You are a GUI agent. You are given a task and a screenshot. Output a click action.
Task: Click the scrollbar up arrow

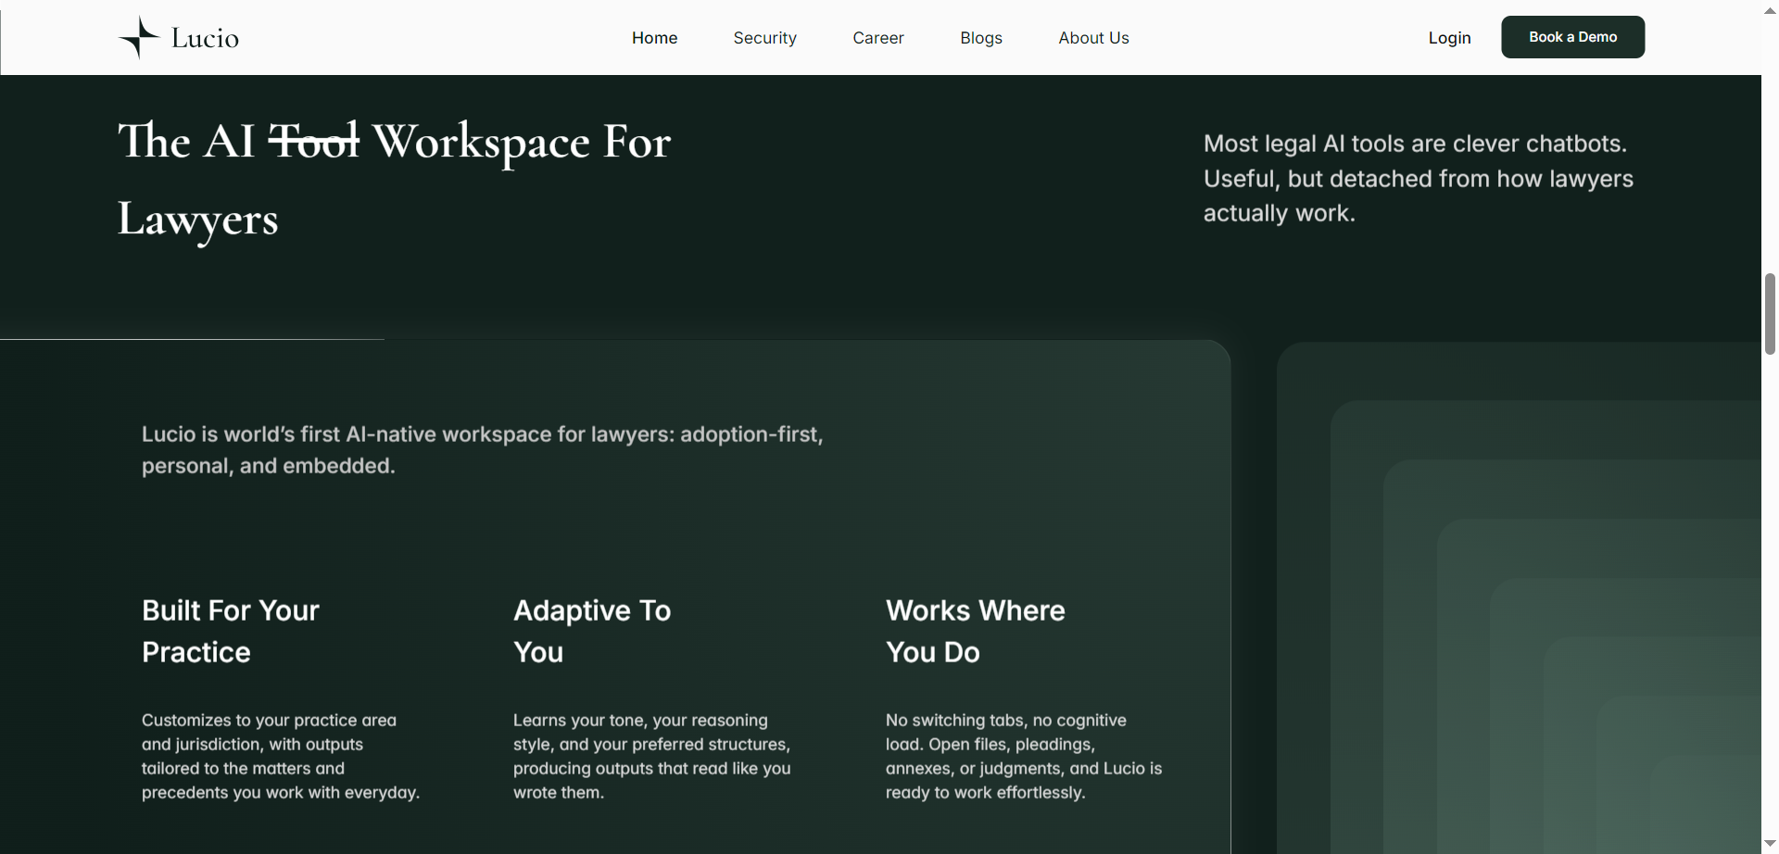(x=1769, y=9)
